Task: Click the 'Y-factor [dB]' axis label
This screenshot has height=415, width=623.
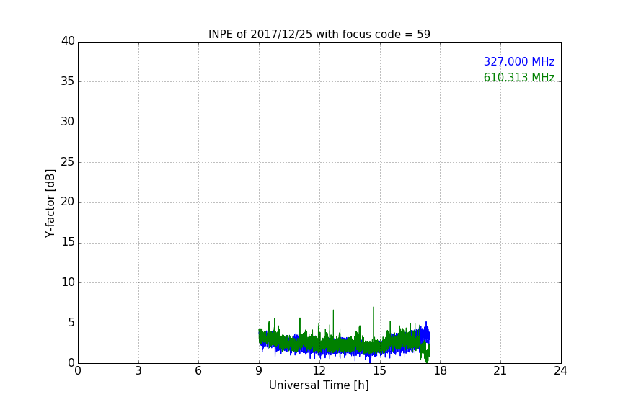Action: pyautogui.click(x=50, y=204)
